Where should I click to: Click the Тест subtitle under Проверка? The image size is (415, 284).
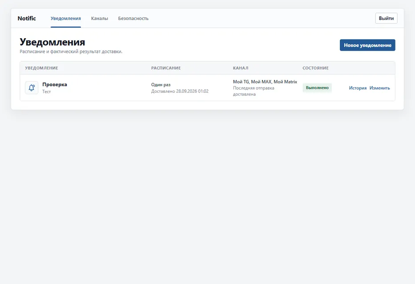[x=46, y=91]
